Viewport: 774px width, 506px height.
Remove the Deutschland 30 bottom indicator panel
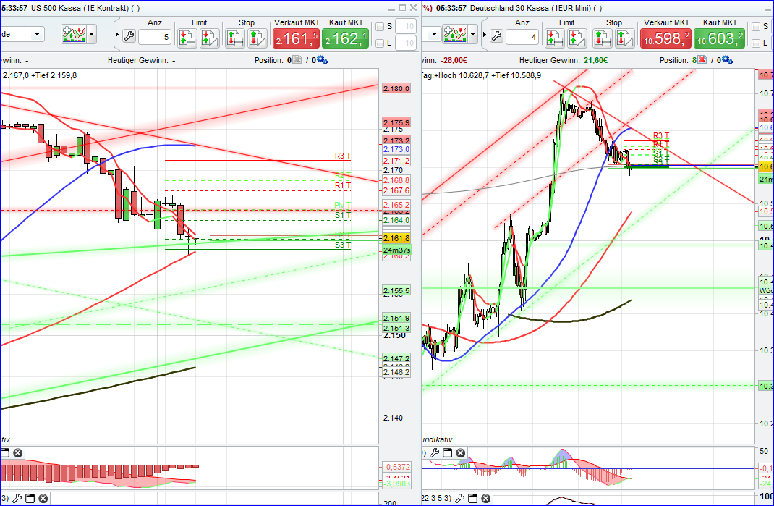tap(485, 498)
